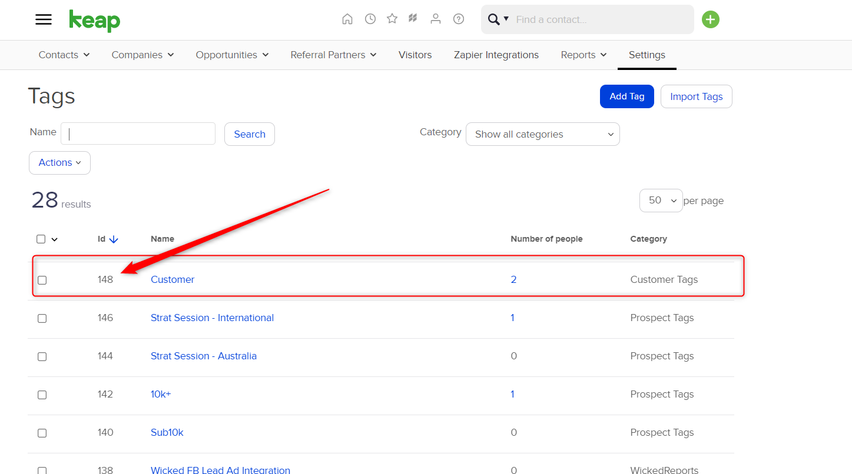
Task: Click the Keap logo
Action: point(95,21)
